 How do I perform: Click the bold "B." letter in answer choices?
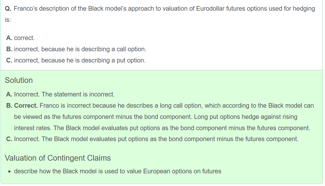click(x=9, y=49)
